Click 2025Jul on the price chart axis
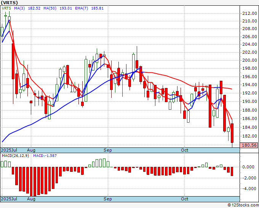 click(x=9, y=150)
